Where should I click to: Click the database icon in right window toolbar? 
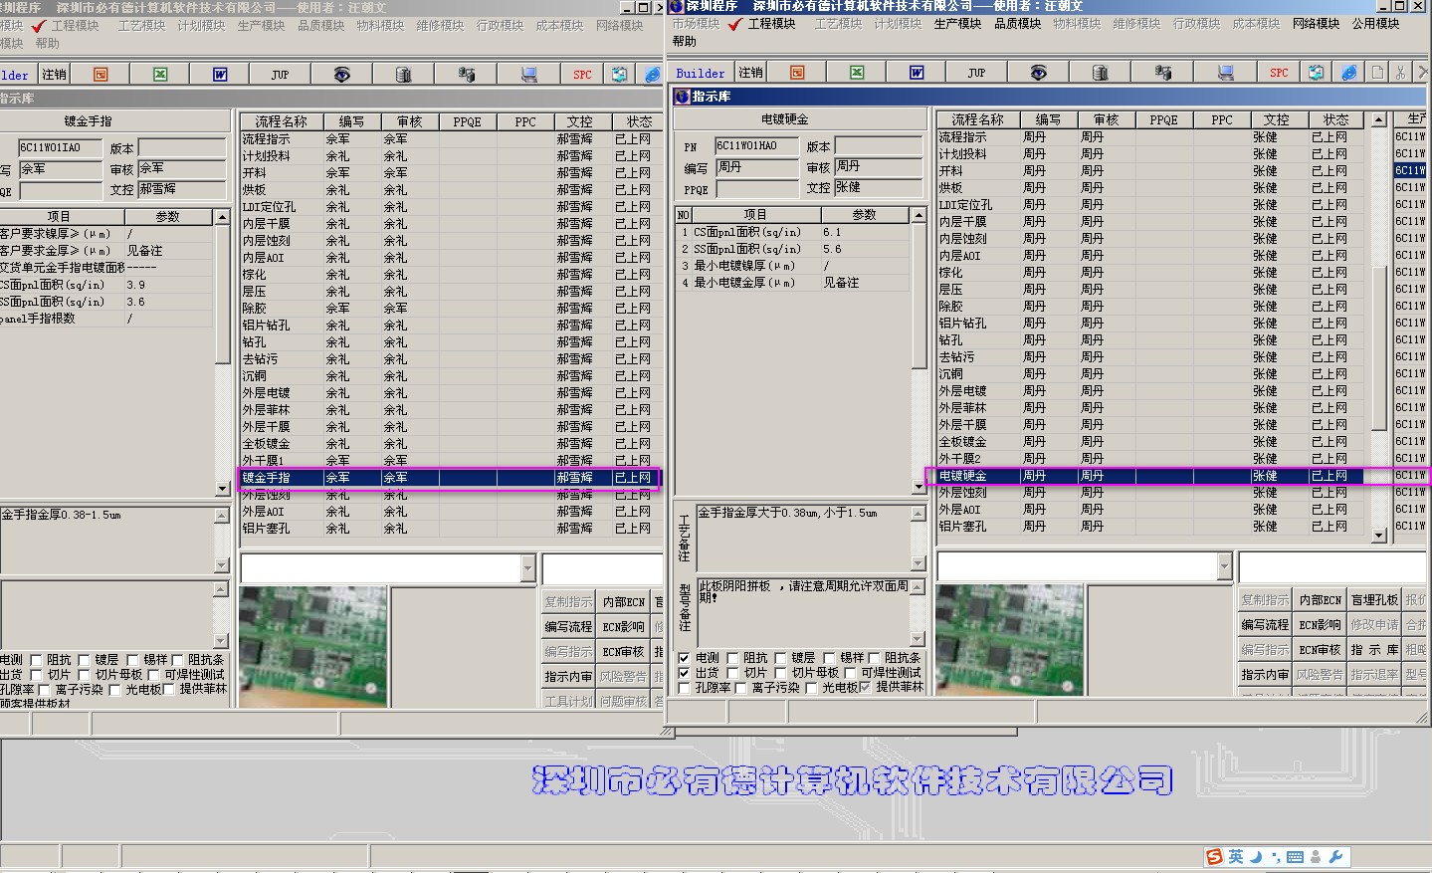[1100, 73]
